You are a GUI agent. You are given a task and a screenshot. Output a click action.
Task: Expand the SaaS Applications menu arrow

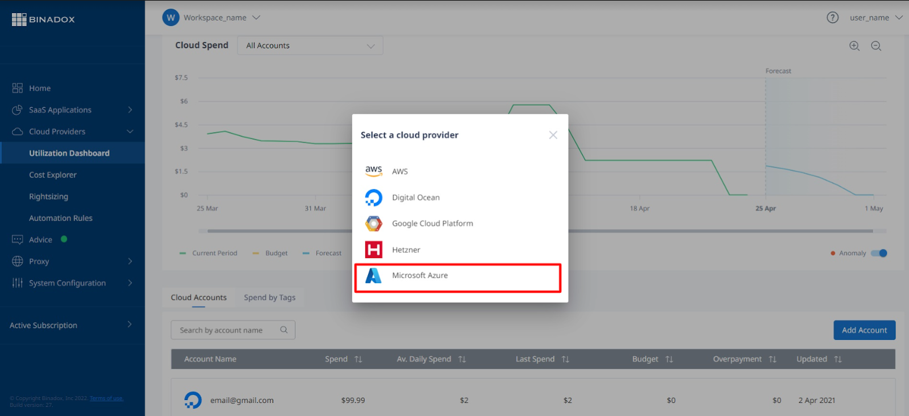130,110
